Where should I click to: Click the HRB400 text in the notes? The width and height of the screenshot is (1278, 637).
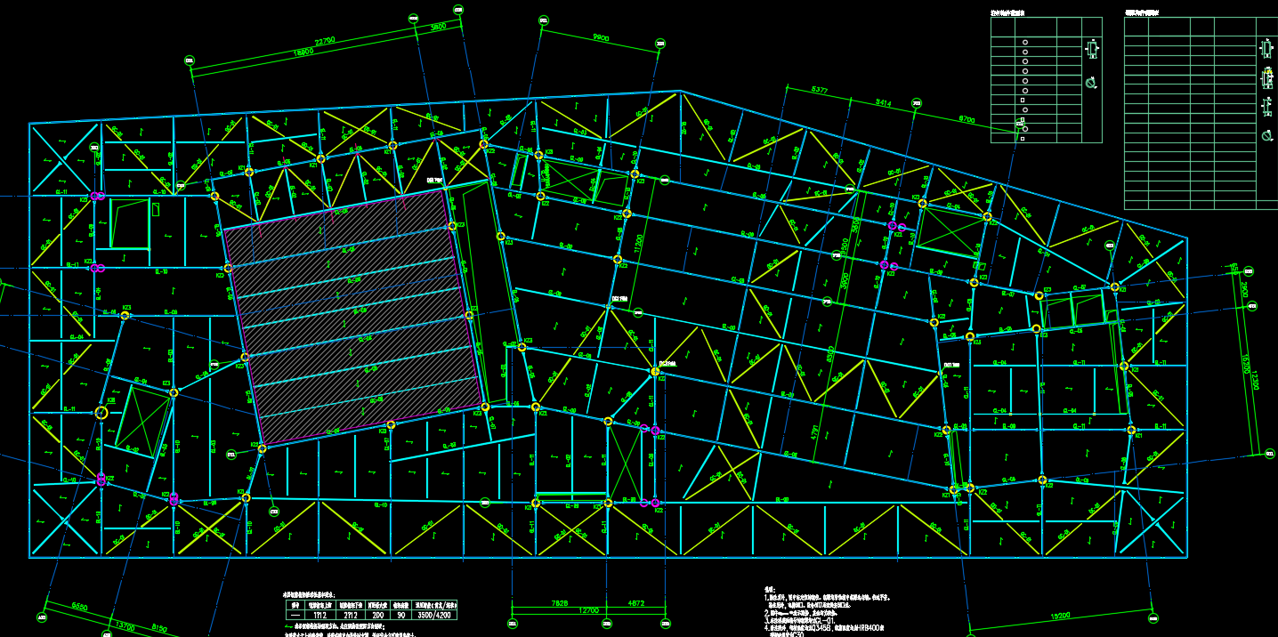point(870,627)
